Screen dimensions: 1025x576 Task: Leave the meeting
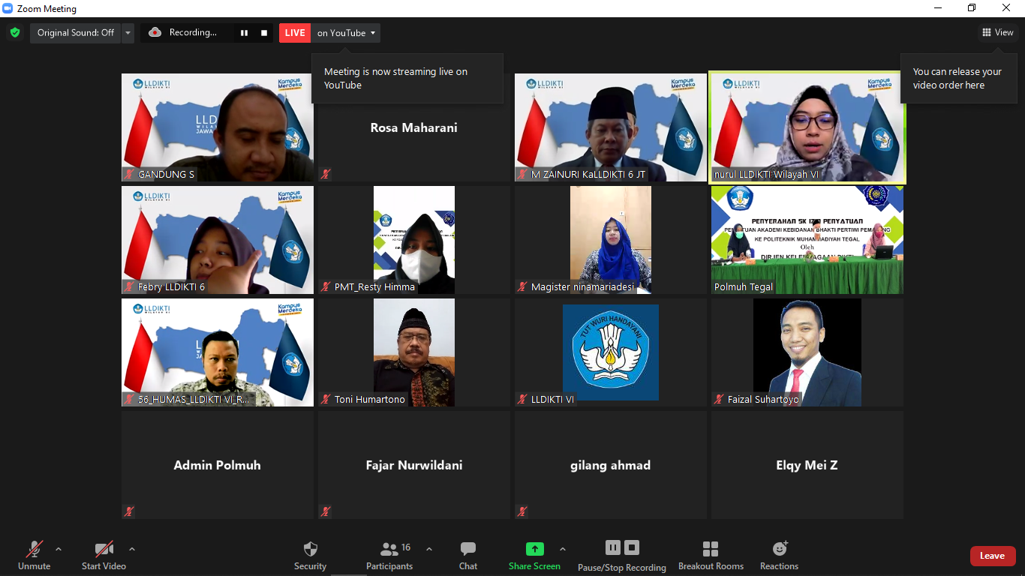pyautogui.click(x=992, y=556)
